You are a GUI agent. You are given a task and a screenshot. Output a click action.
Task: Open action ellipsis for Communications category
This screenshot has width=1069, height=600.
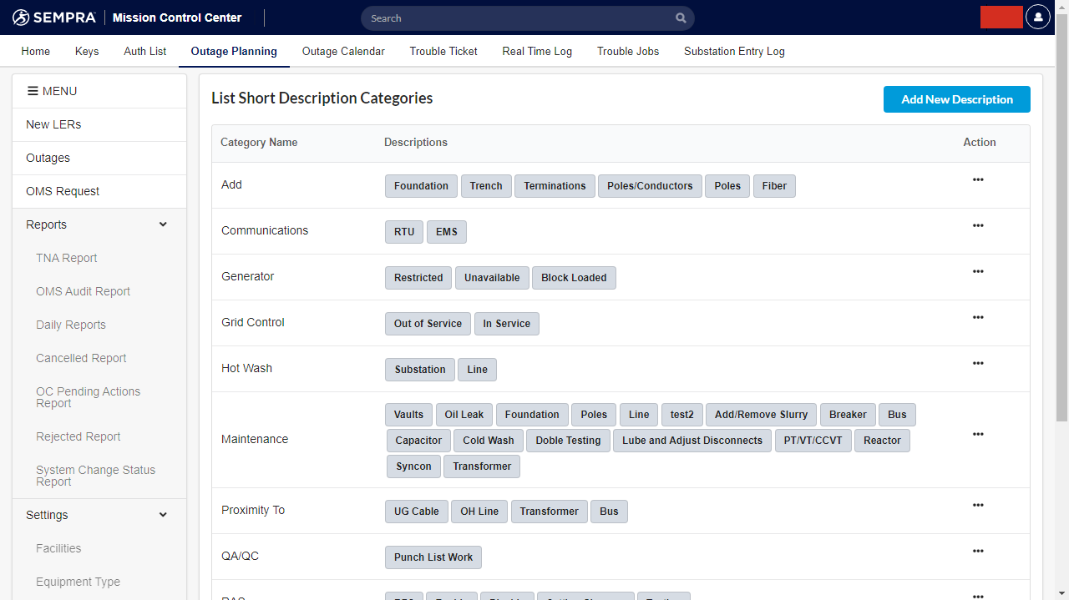(978, 226)
